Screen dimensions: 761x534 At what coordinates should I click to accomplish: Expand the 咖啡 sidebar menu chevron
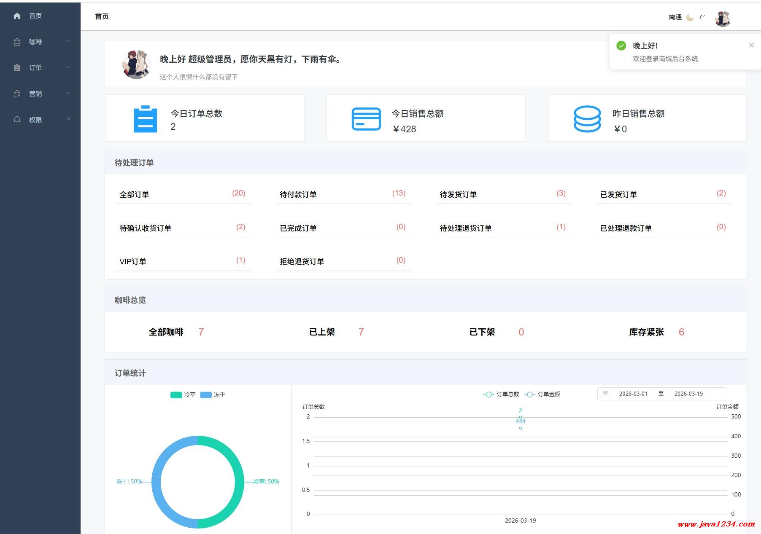(68, 41)
